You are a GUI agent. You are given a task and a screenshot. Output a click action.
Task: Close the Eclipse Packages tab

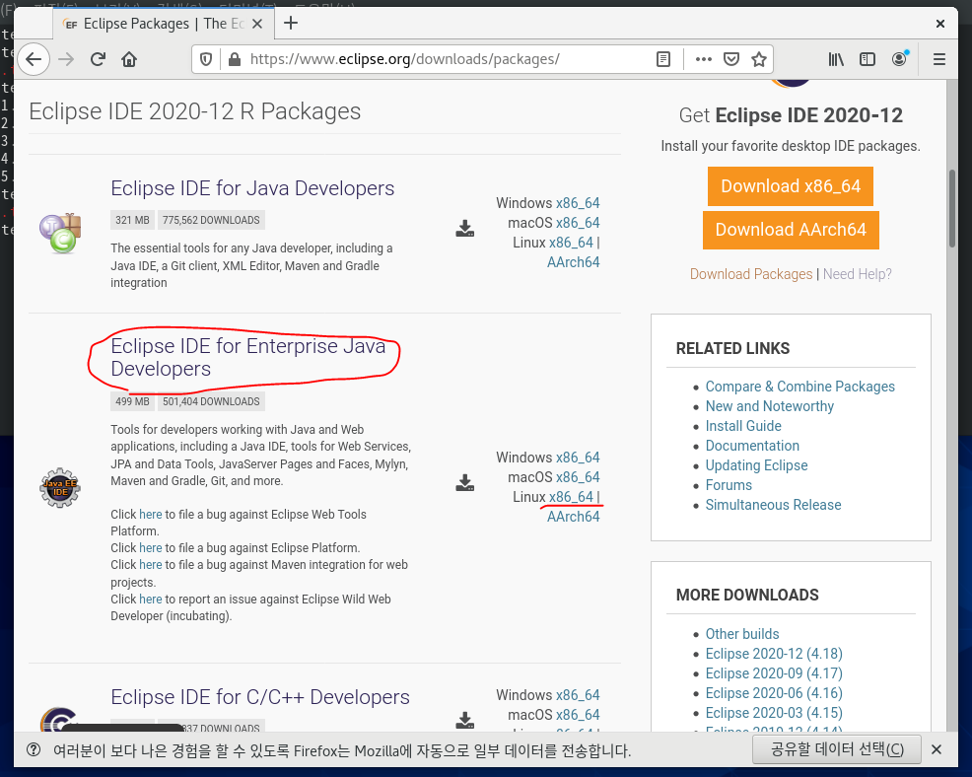tap(258, 24)
